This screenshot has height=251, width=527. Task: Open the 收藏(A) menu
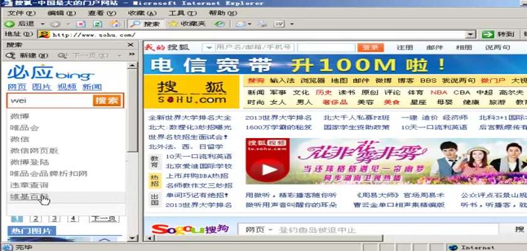(142, 13)
